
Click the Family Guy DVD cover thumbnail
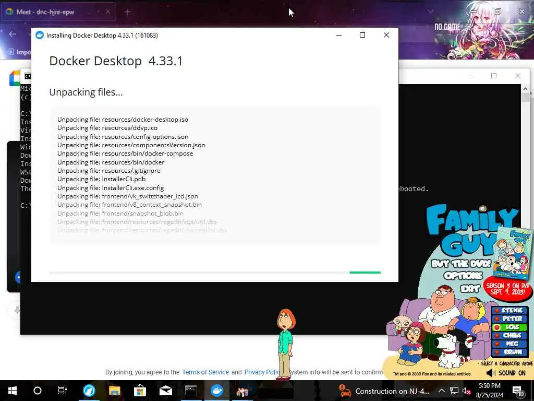pyautogui.click(x=513, y=253)
